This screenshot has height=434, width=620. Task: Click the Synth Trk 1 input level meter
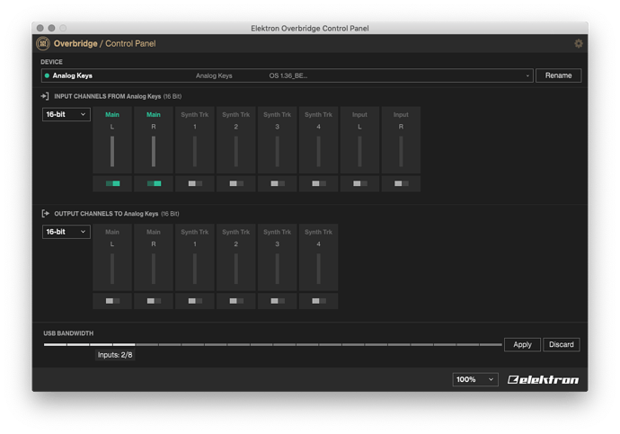(x=195, y=151)
